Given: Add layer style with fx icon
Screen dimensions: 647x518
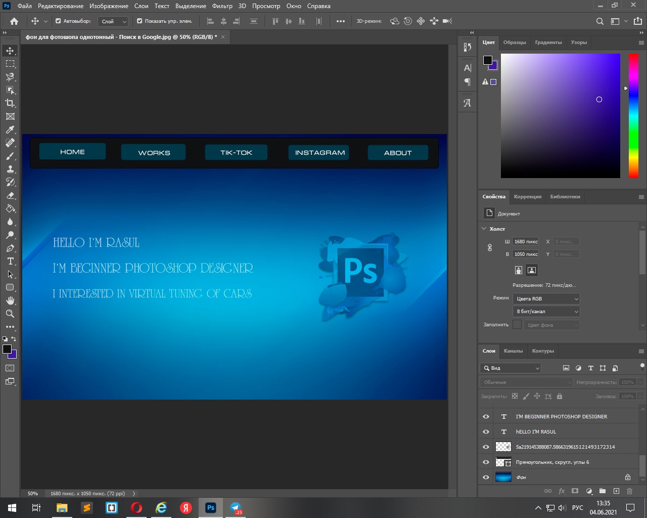Looking at the screenshot, I should tap(562, 491).
